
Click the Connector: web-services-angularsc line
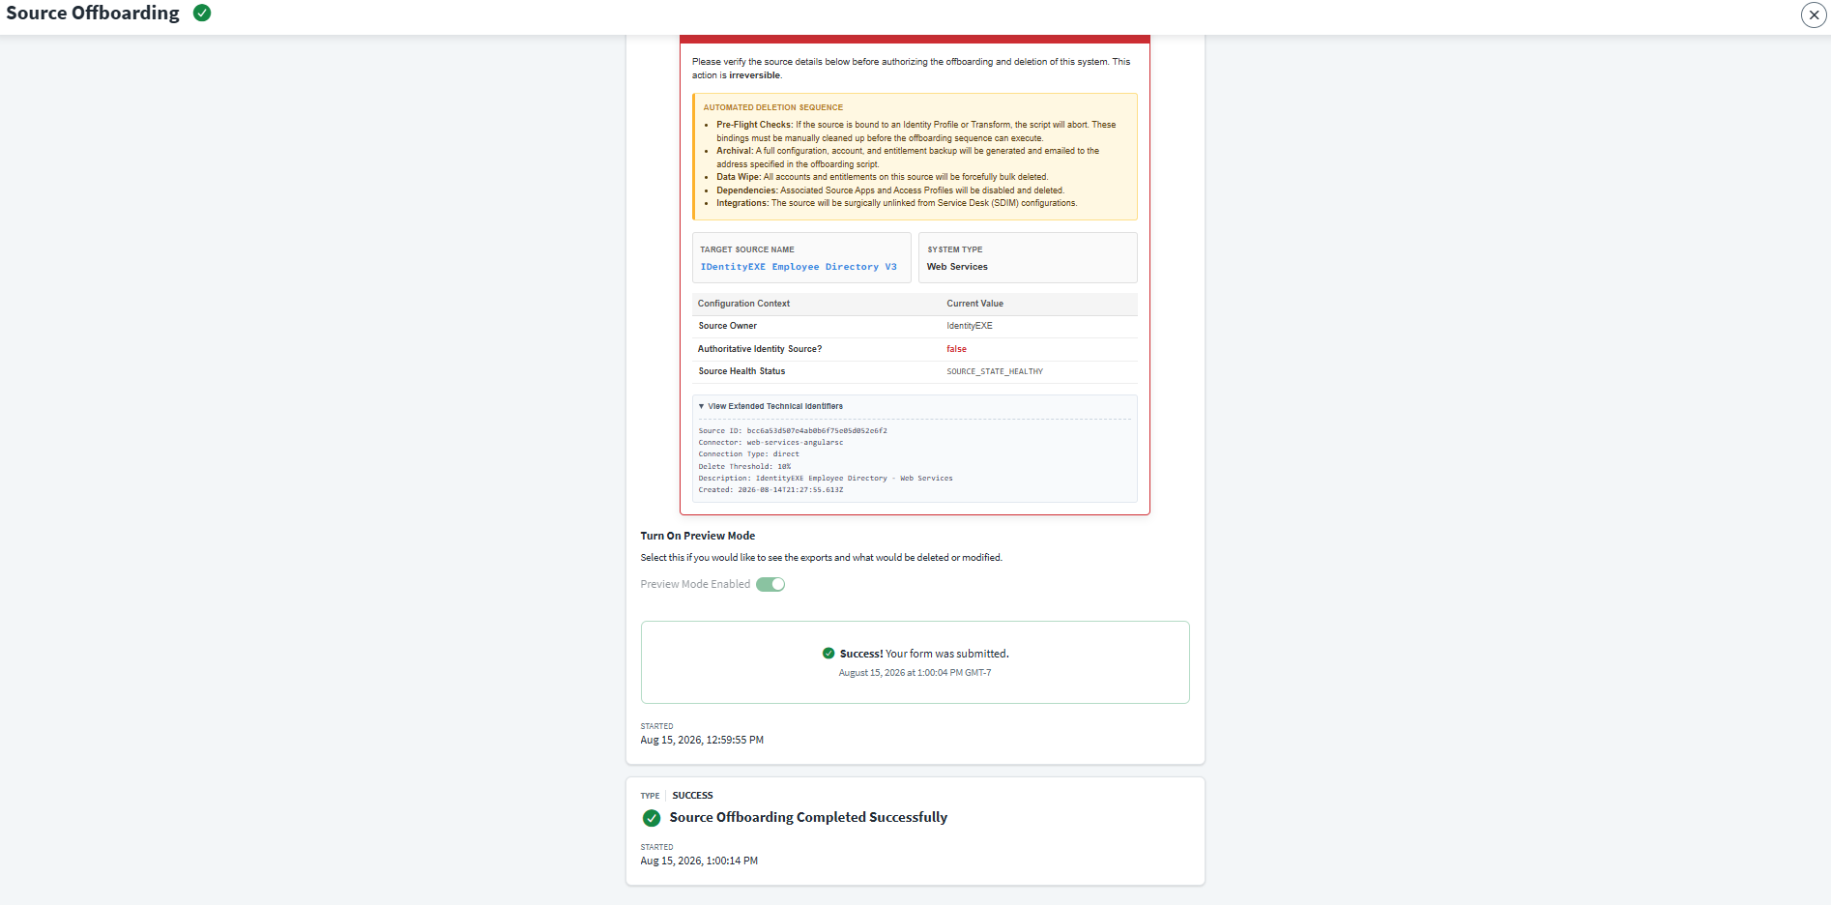[x=770, y=442]
